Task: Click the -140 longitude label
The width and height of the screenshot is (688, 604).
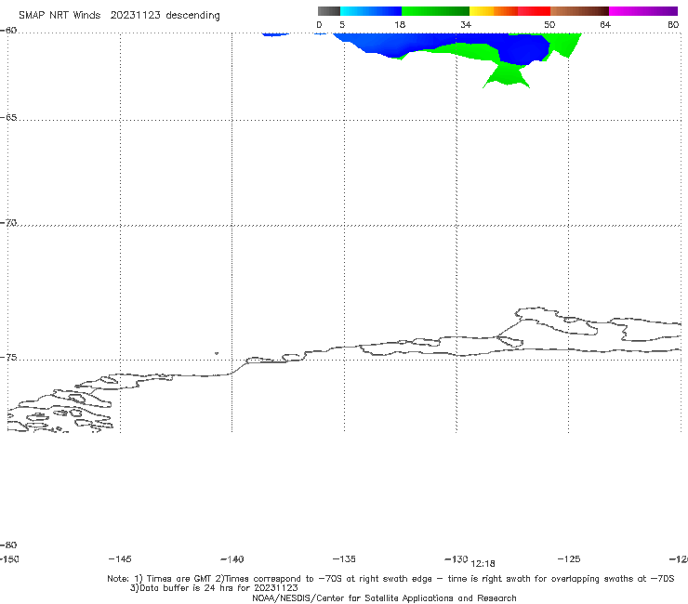Action: (x=232, y=559)
